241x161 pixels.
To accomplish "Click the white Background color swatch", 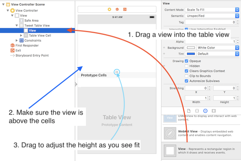I will pyautogui.click(x=191, y=48).
